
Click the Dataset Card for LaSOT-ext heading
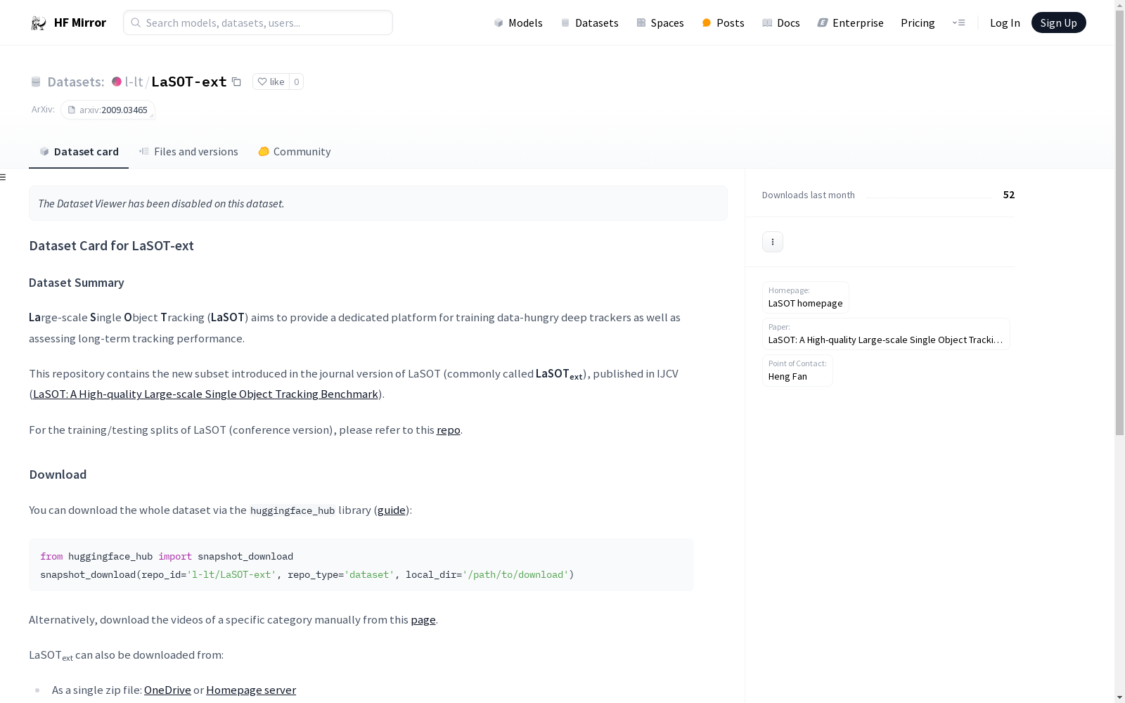(x=111, y=246)
